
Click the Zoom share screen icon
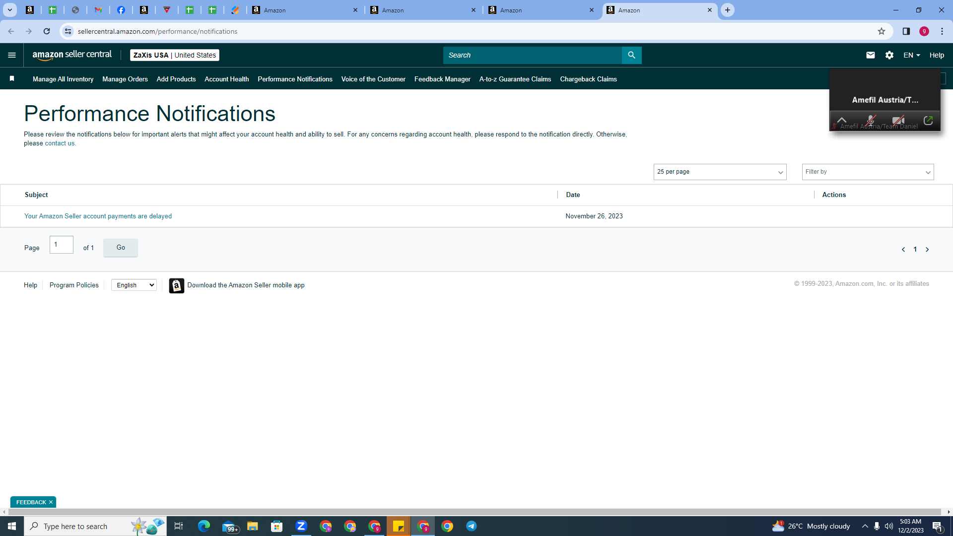pos(928,120)
